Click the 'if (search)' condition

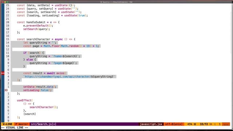(32, 53)
